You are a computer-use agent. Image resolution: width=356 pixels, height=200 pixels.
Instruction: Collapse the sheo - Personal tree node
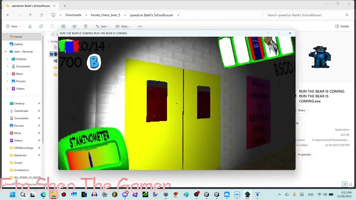pyautogui.click(x=6, y=52)
